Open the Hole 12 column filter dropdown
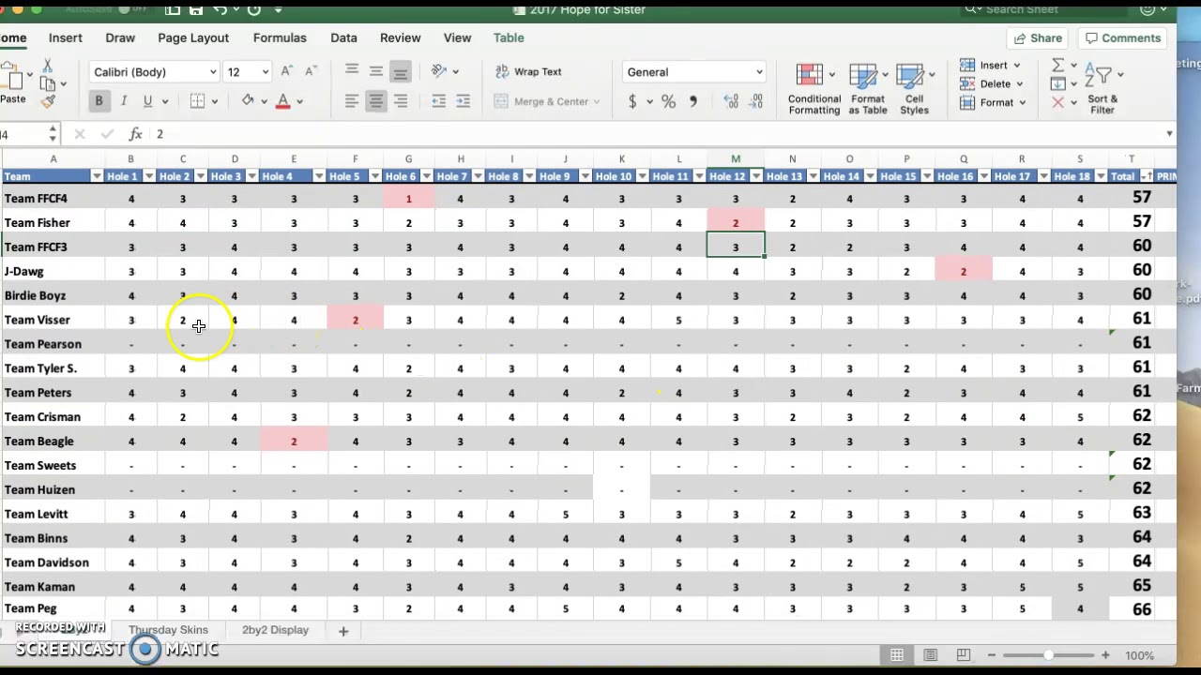 (756, 176)
